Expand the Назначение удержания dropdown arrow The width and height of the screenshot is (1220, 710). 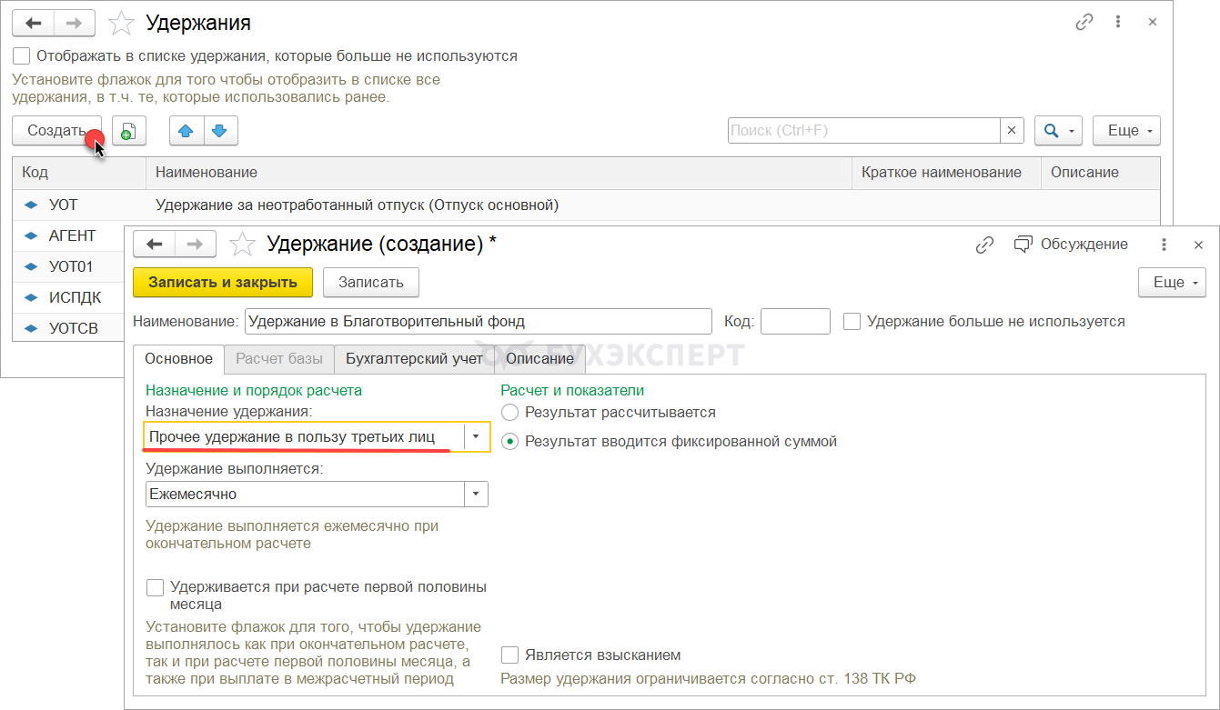pos(477,437)
